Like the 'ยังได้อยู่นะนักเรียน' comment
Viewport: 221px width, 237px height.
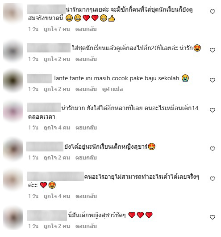[x=213, y=149]
